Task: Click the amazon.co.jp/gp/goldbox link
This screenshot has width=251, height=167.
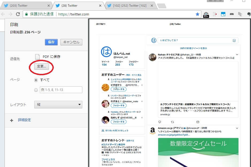Action: click(174, 135)
